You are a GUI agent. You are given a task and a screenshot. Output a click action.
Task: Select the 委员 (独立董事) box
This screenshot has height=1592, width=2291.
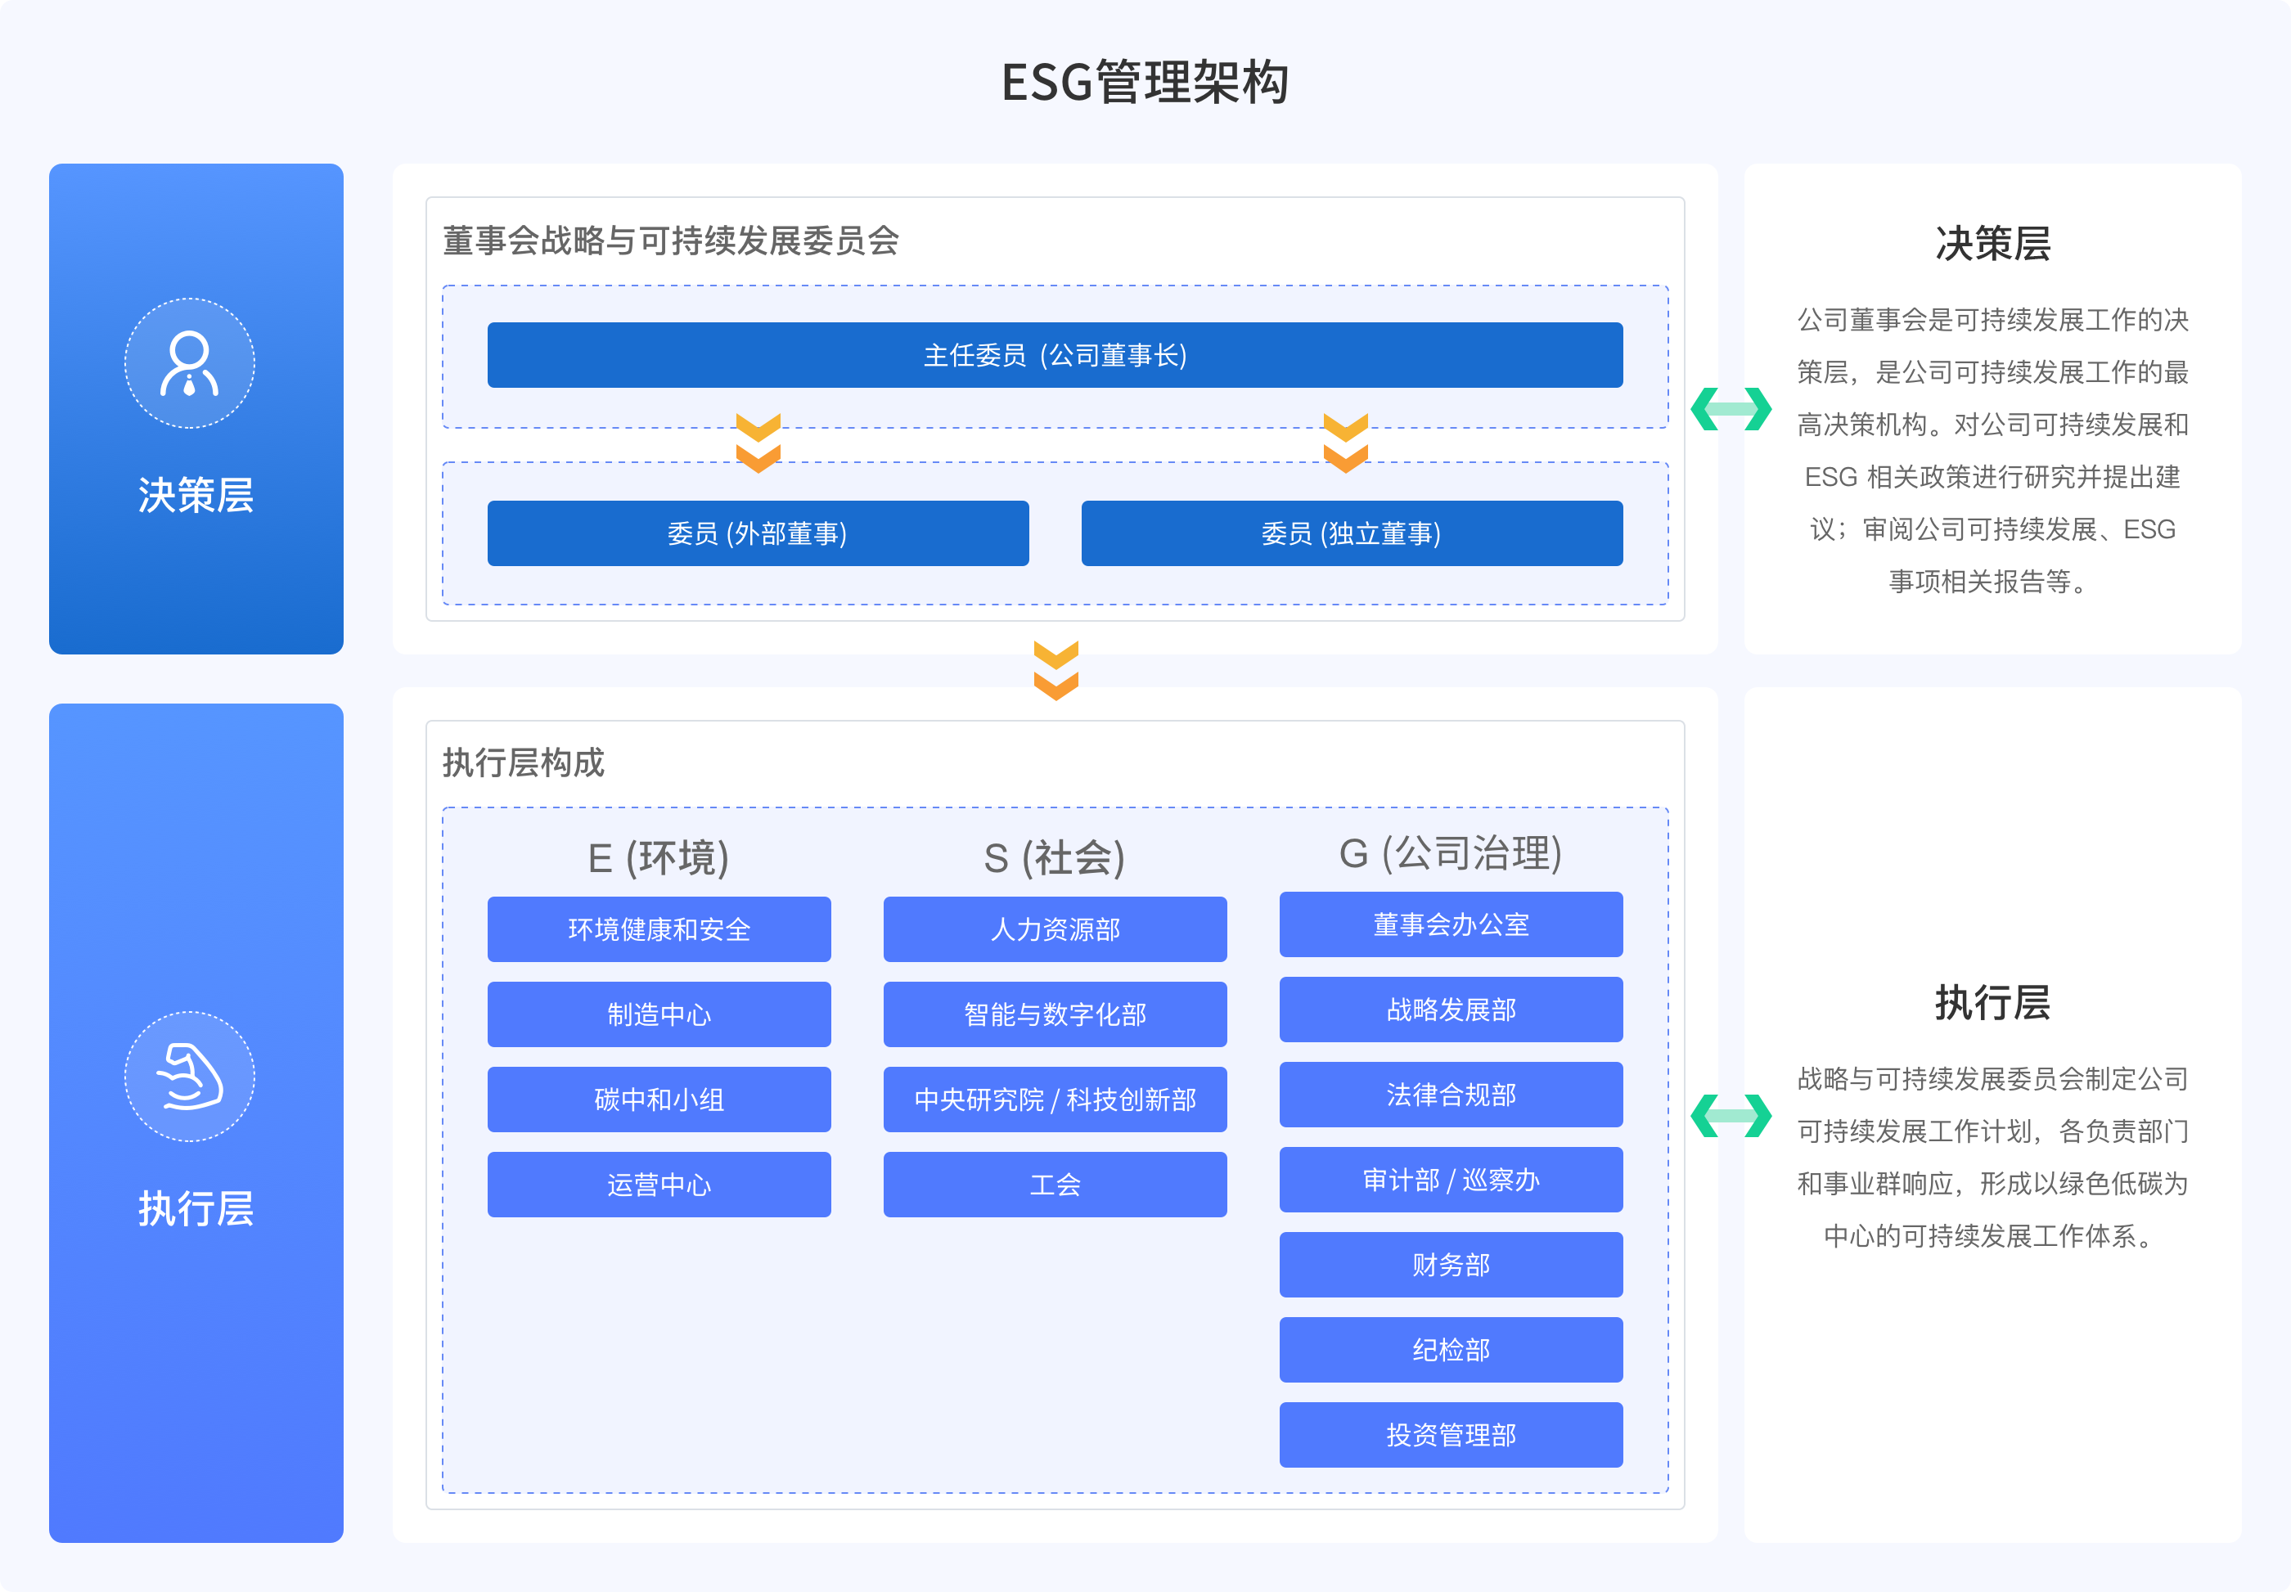pyautogui.click(x=1352, y=533)
